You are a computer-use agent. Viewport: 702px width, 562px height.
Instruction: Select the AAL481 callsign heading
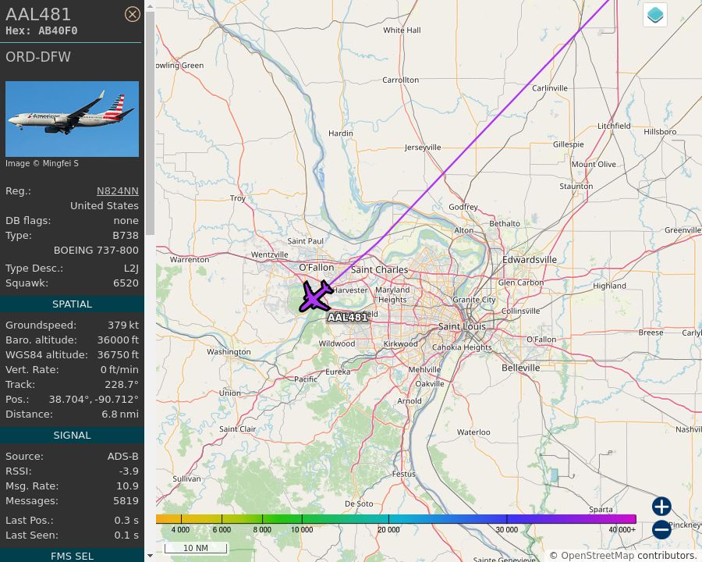pos(38,14)
